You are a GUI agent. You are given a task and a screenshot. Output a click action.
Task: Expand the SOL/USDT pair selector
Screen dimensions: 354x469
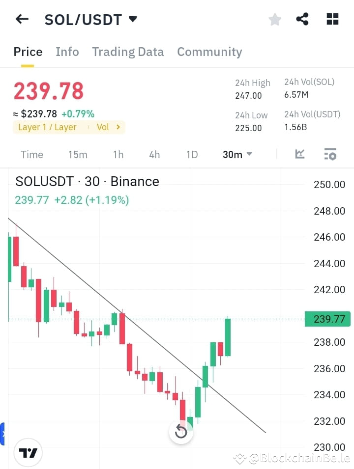[89, 20]
